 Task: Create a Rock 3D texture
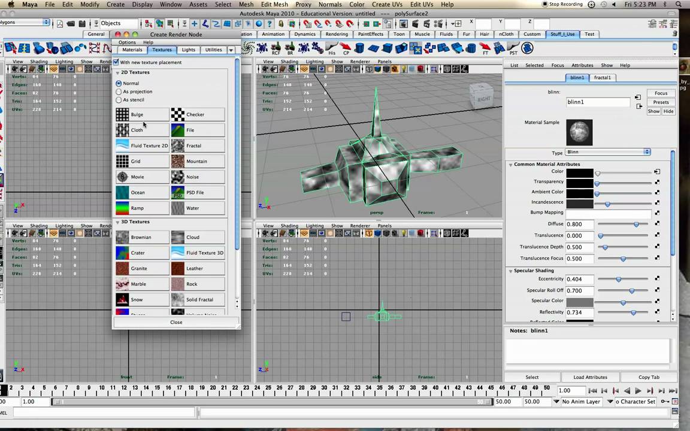[198, 284]
